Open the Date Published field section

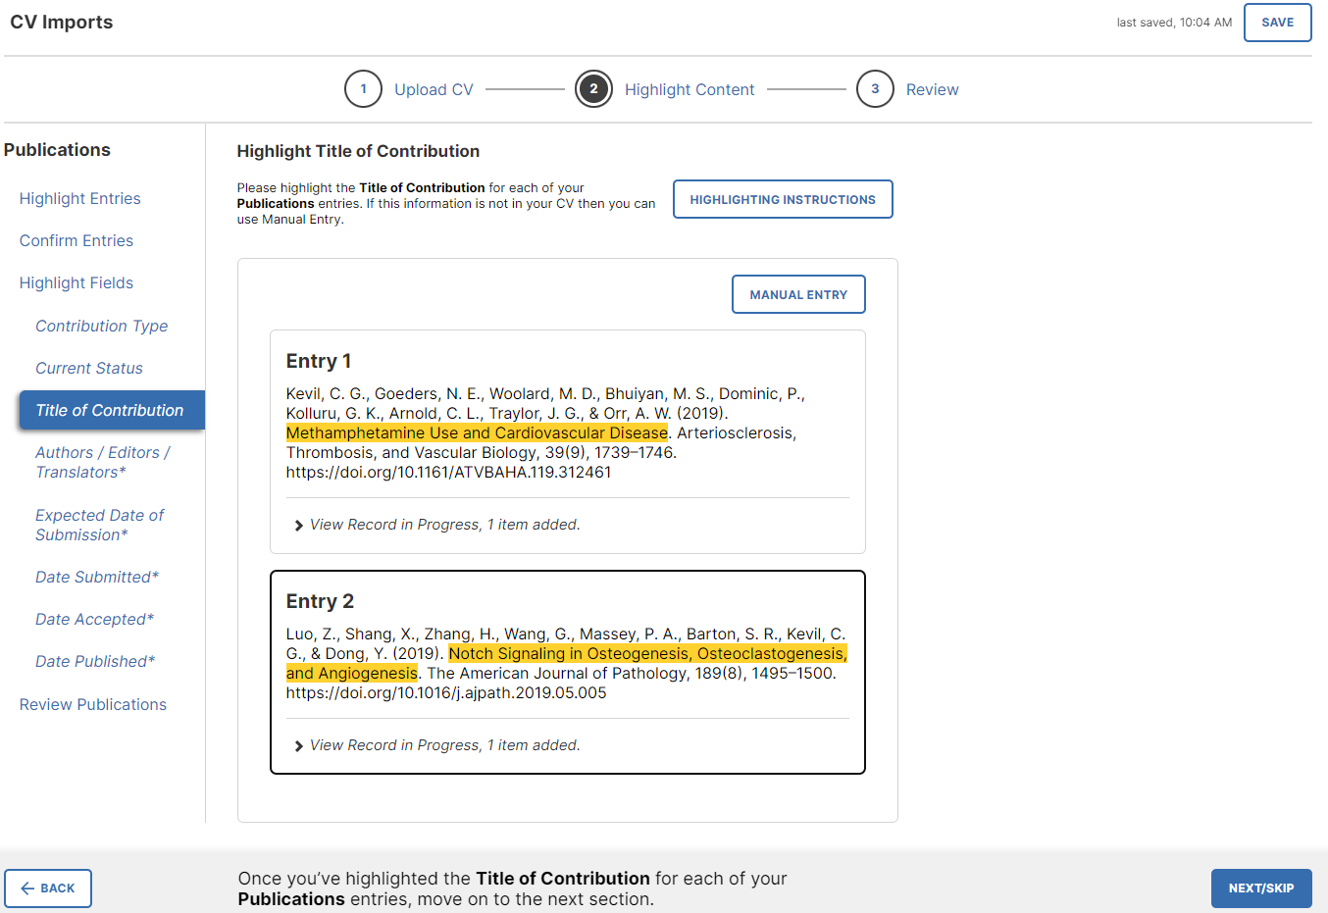coord(94,661)
